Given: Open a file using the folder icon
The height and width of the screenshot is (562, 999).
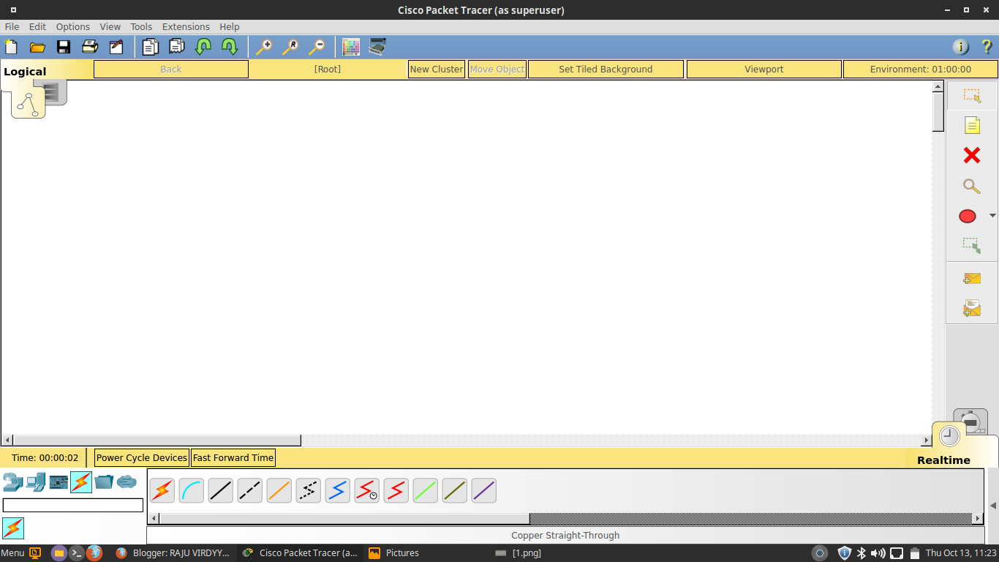Looking at the screenshot, I should point(37,47).
